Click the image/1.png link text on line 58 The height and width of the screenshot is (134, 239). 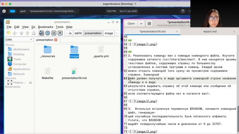(x=146, y=44)
